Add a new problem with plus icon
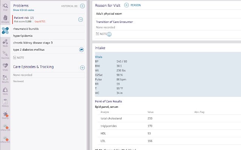 click(x=82, y=6)
